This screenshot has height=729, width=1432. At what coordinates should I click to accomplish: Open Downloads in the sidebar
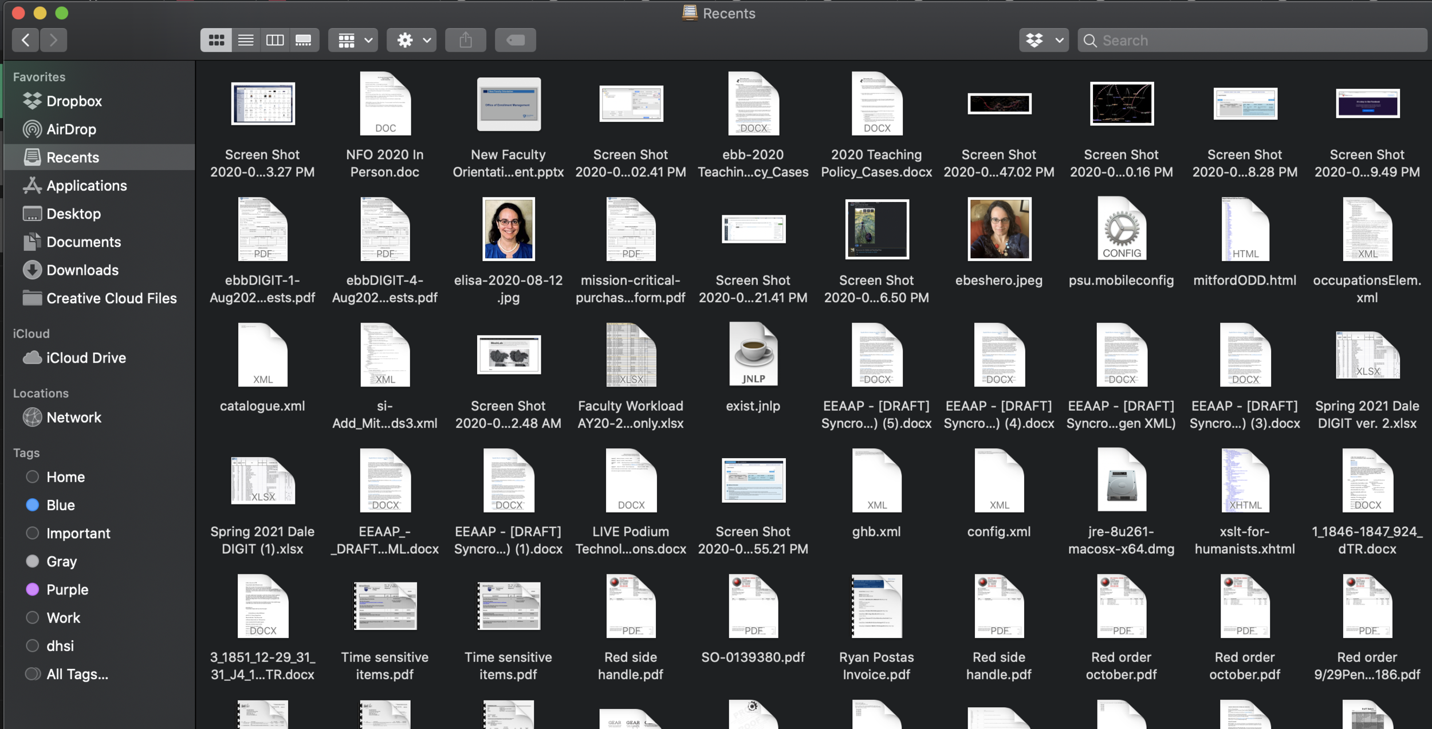click(82, 270)
